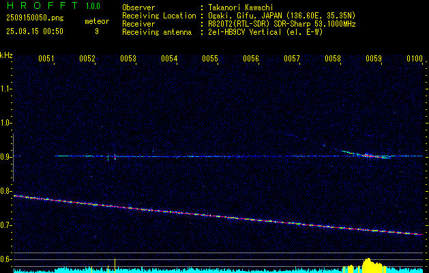Click the filename 2509150050.png
429x273 pixels.
(35, 18)
